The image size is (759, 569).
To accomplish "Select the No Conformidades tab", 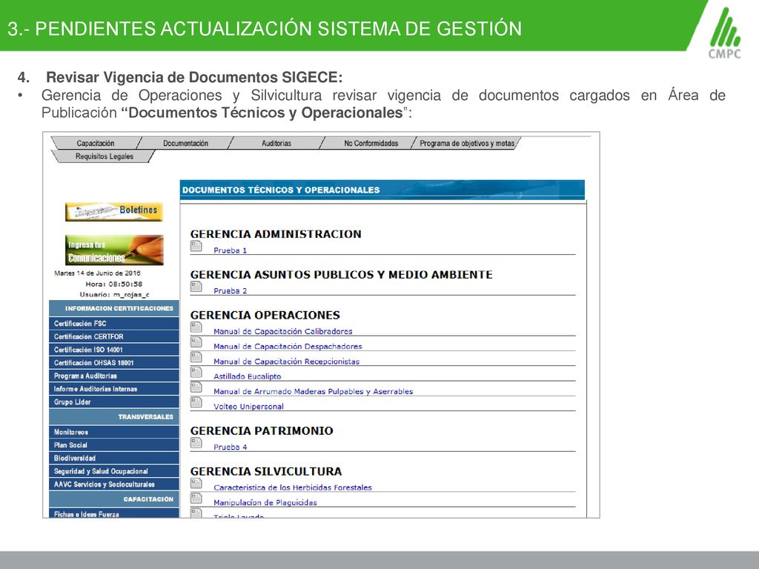I will pyautogui.click(x=371, y=143).
